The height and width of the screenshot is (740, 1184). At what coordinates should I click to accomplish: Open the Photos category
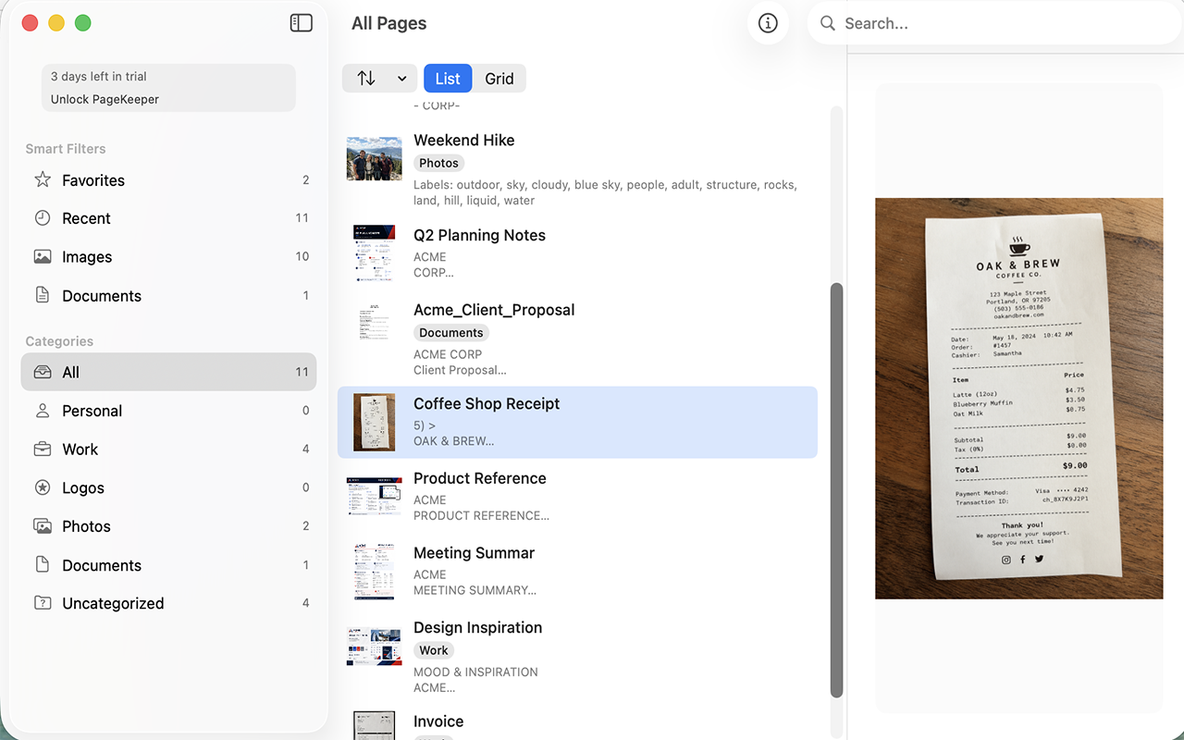click(x=168, y=526)
